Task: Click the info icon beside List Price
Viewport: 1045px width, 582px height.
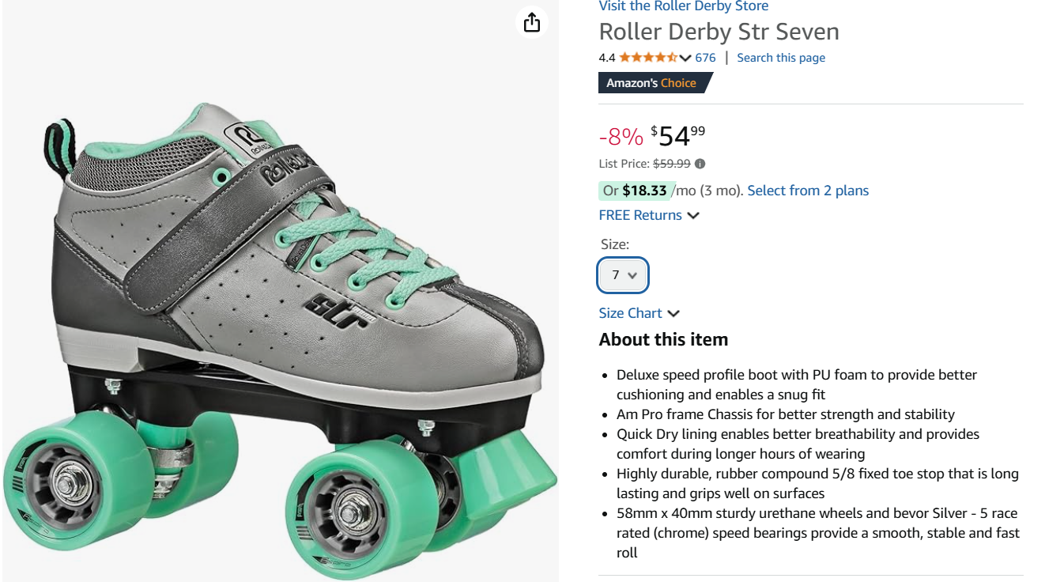Action: point(700,164)
